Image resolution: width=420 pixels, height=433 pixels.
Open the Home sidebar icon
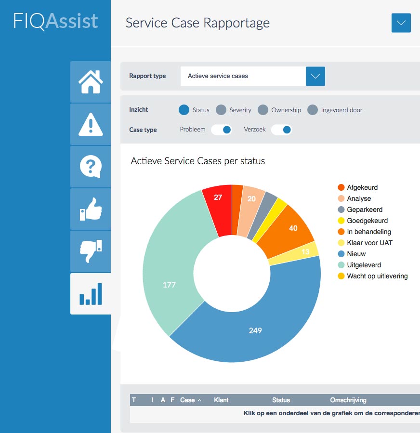pos(91,82)
